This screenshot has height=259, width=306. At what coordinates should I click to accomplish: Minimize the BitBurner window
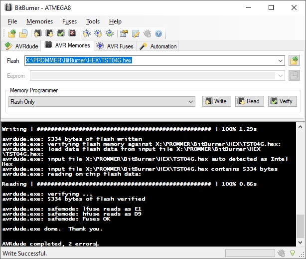(249, 7)
